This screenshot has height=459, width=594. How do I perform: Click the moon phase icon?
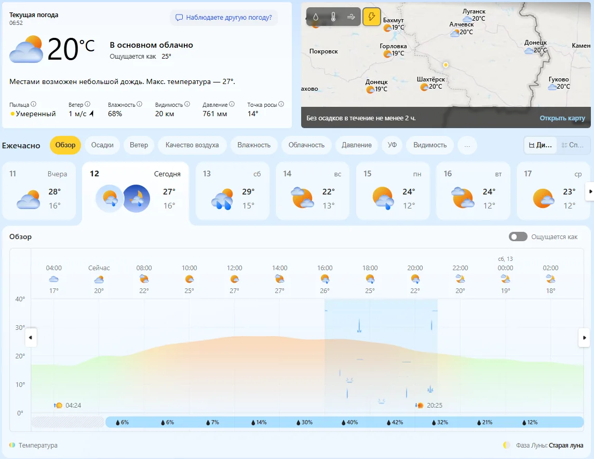[506, 446]
